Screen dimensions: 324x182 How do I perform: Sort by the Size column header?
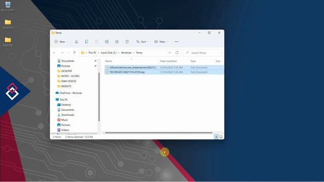pos(218,61)
